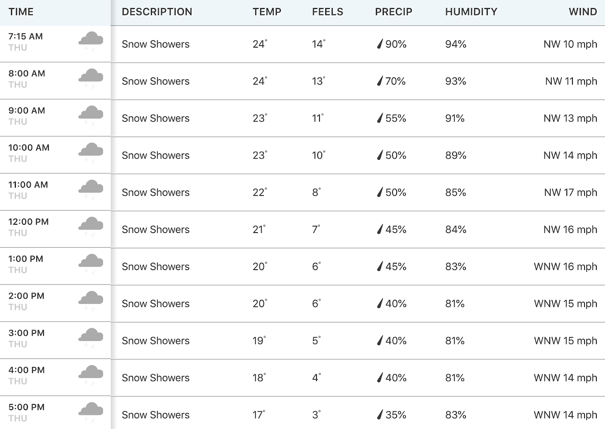This screenshot has height=429, width=605.
Task: Click the snow cloud icon for 12:00 PM
Action: tap(91, 227)
